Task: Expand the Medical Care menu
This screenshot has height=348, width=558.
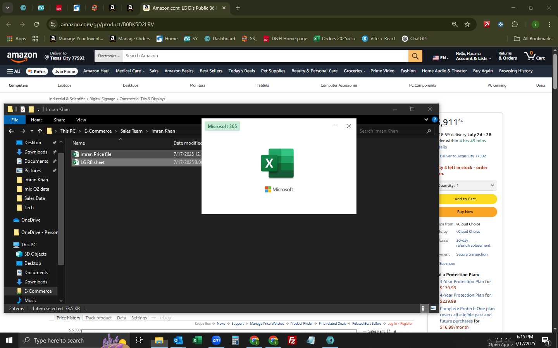Action: (x=130, y=71)
